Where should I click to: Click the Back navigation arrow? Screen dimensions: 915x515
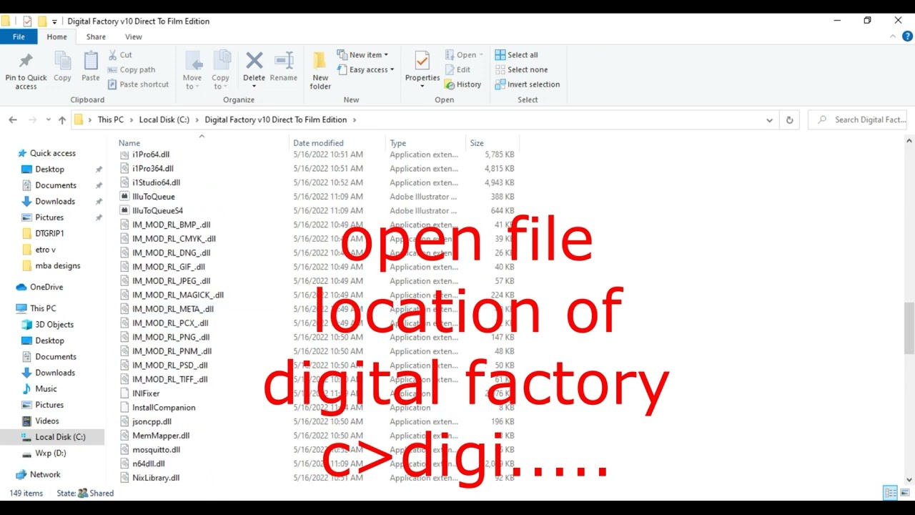point(13,120)
